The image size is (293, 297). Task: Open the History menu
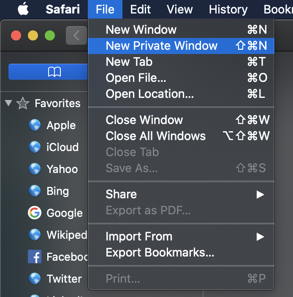(x=228, y=9)
